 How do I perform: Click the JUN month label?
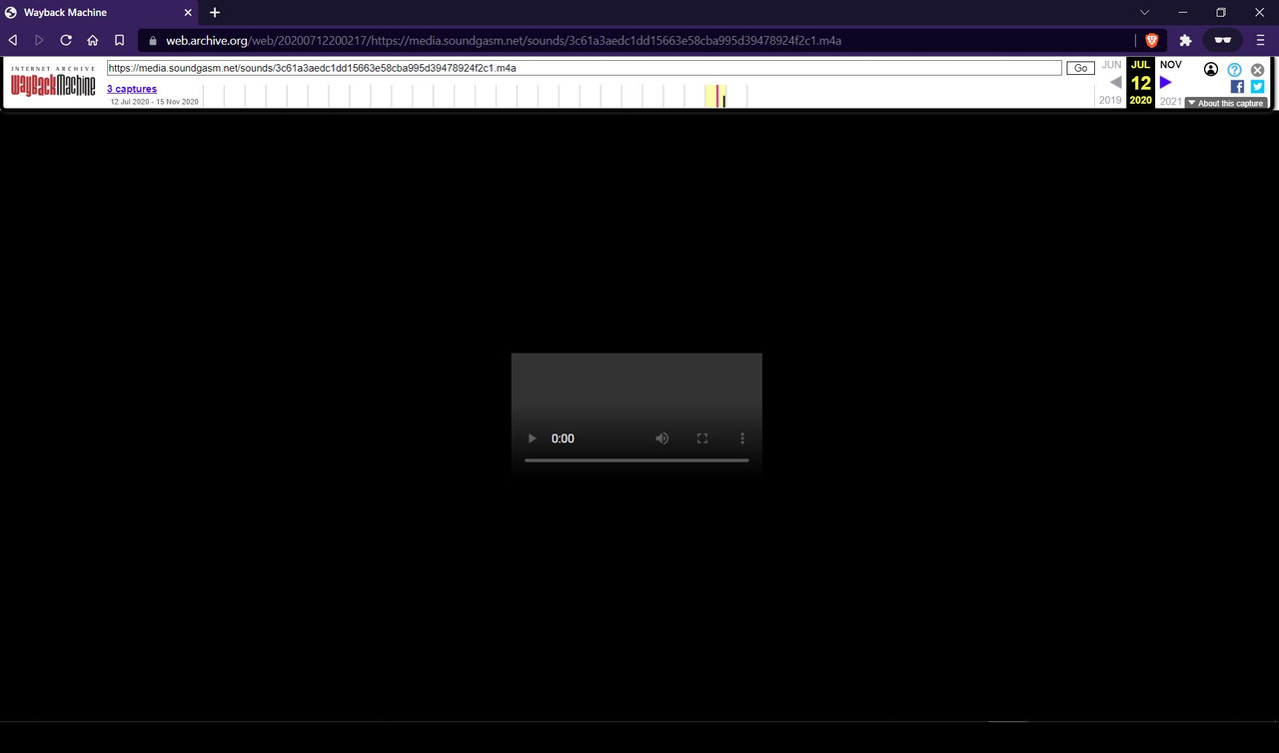[x=1111, y=65]
